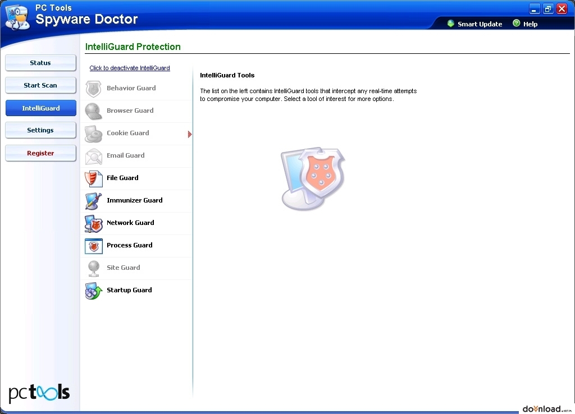Select Email Guard label
This screenshot has height=414, width=575.
coord(126,155)
